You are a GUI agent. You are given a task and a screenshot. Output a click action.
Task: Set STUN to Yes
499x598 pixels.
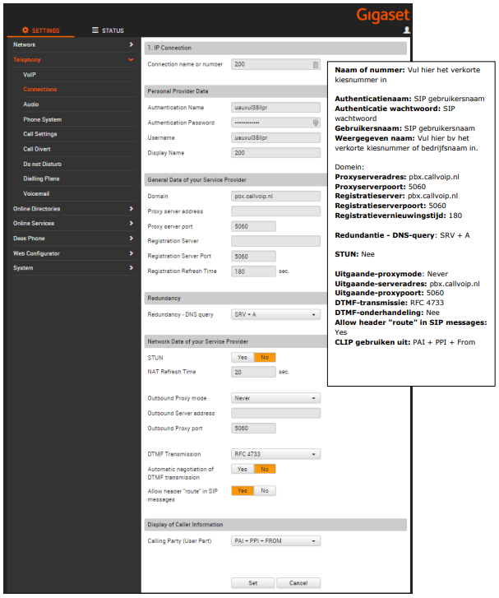[243, 357]
